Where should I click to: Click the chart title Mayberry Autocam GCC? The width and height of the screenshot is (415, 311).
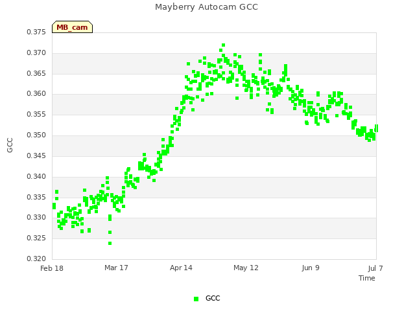pos(206,7)
